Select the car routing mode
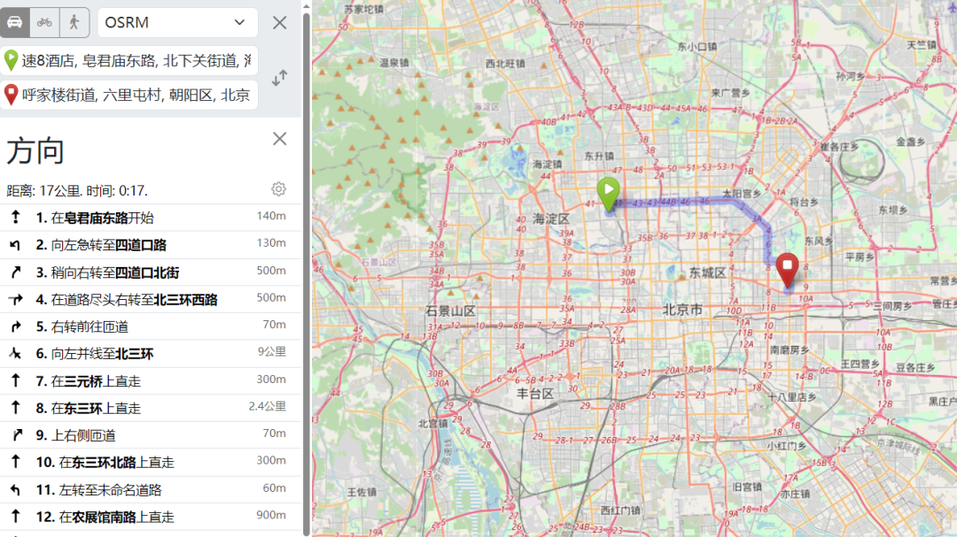 click(13, 22)
